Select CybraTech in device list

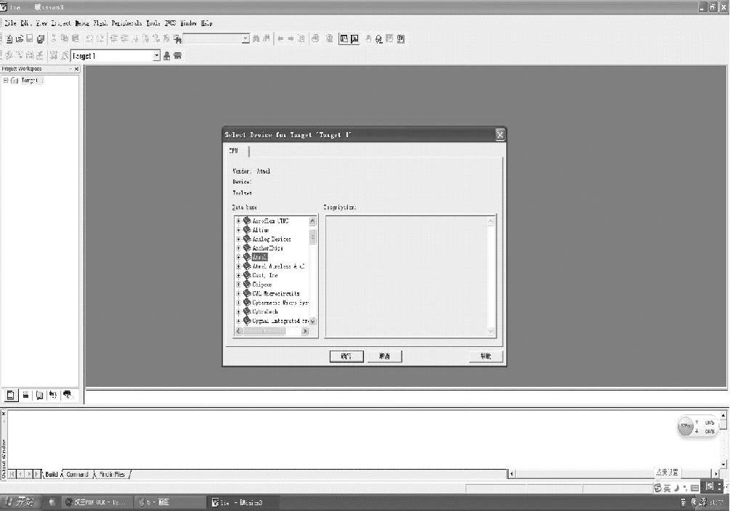[265, 312]
